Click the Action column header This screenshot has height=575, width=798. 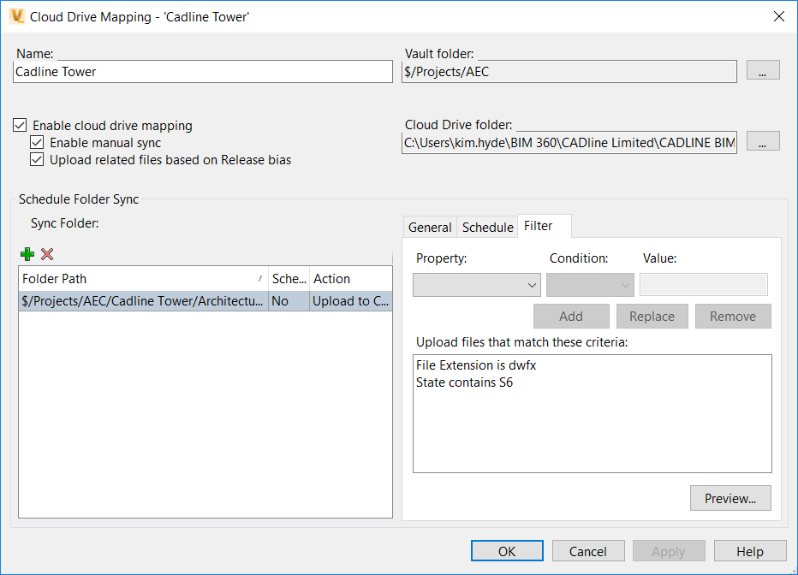pyautogui.click(x=351, y=279)
